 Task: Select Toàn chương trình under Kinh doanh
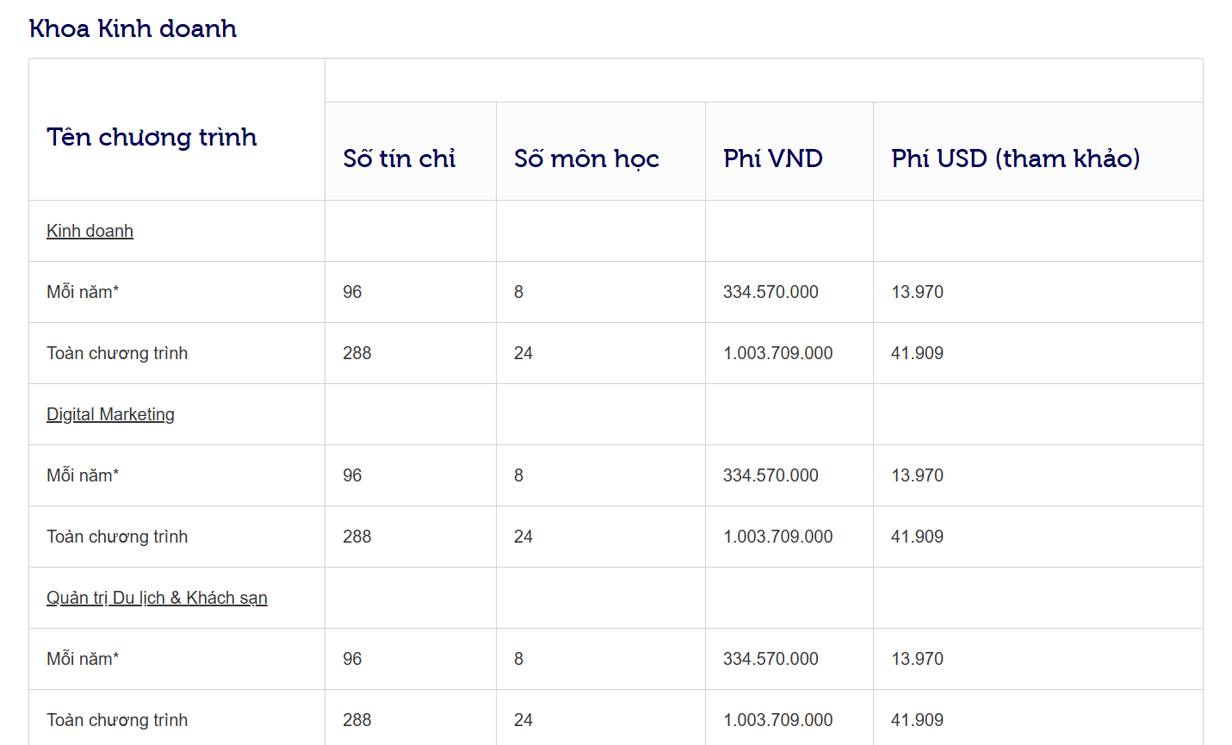coord(117,353)
